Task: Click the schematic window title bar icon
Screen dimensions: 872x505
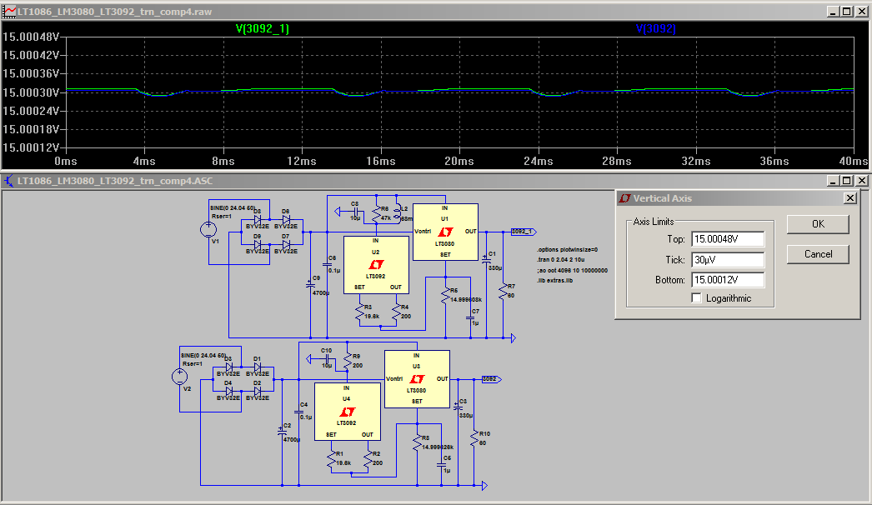Action: point(9,181)
